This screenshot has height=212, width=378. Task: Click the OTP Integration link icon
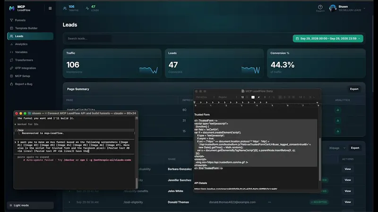11,68
